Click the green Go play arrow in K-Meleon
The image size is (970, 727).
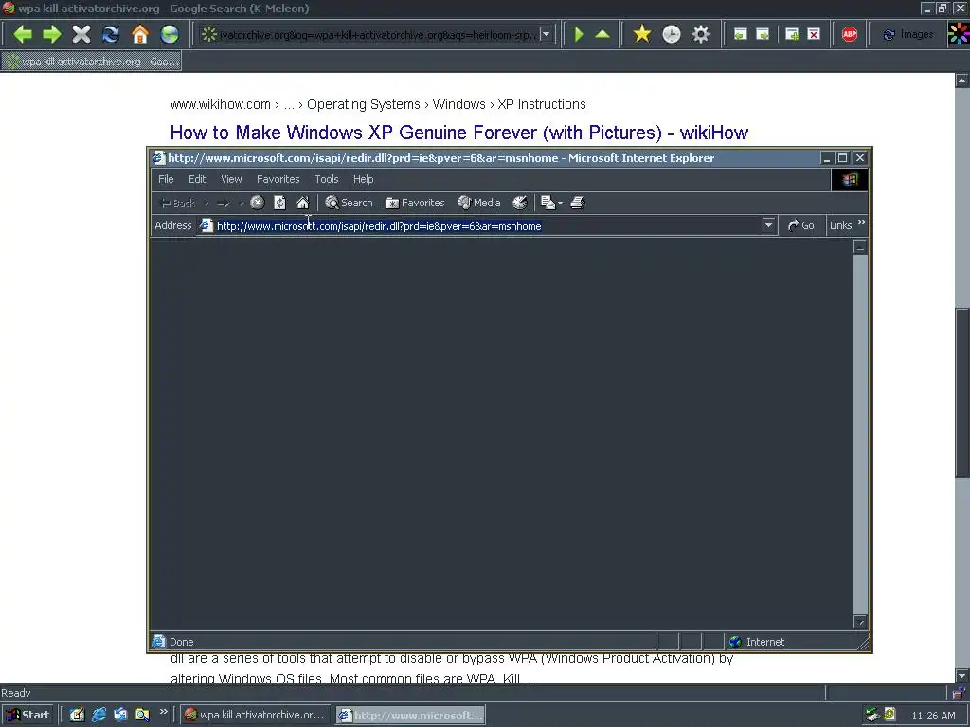tap(579, 34)
